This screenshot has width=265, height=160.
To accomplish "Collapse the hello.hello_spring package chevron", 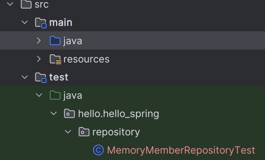I will pyautogui.click(x=53, y=114).
